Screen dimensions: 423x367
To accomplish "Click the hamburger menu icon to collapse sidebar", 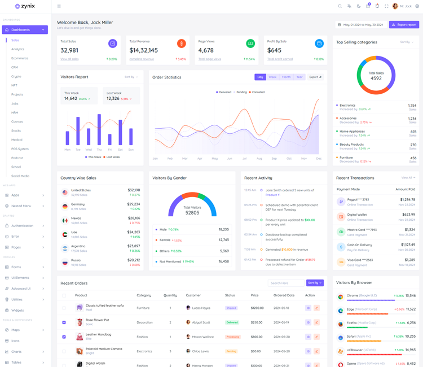I will pyautogui.click(x=59, y=6).
